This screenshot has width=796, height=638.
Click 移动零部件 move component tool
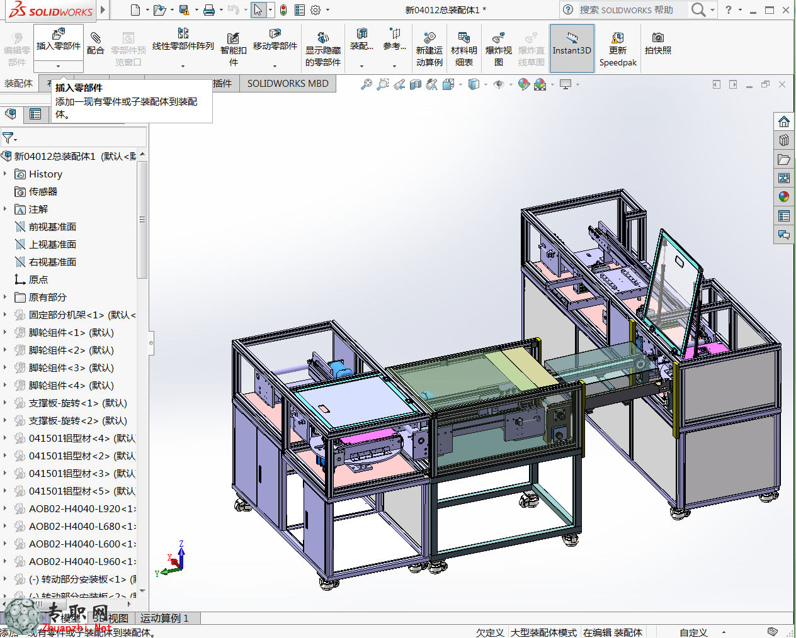click(x=275, y=39)
